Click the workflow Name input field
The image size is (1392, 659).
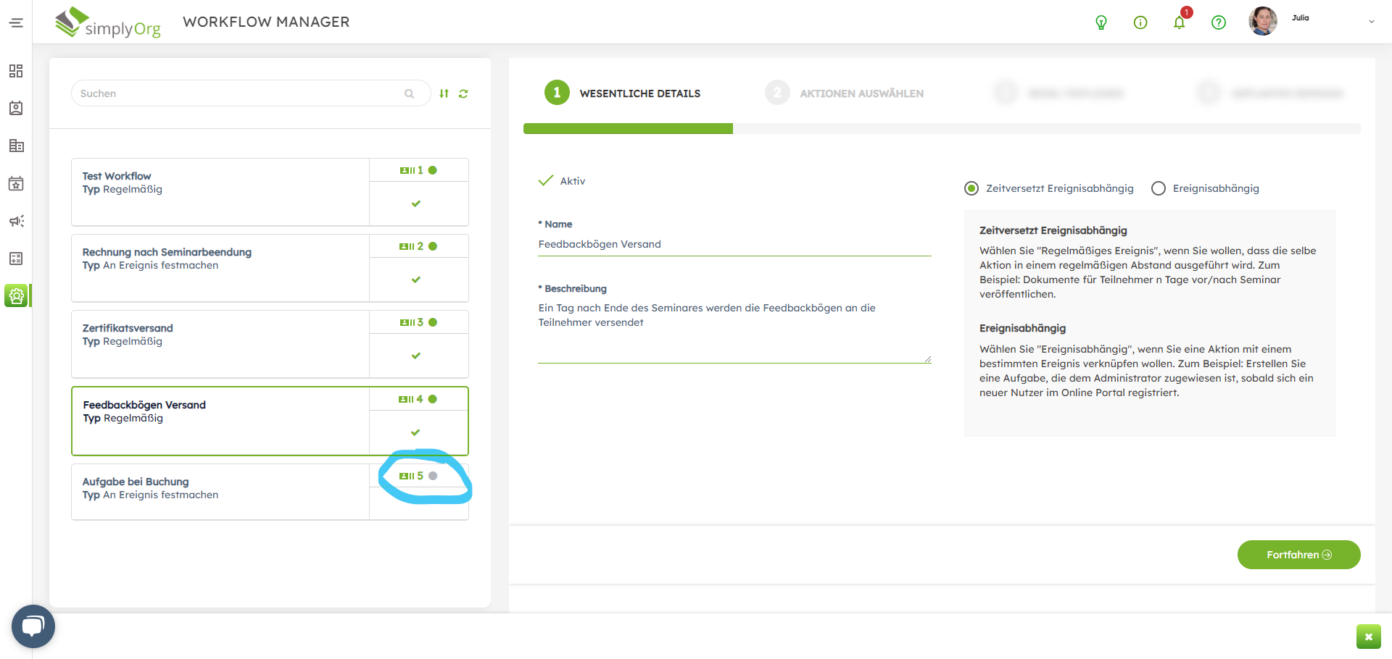[x=734, y=245]
